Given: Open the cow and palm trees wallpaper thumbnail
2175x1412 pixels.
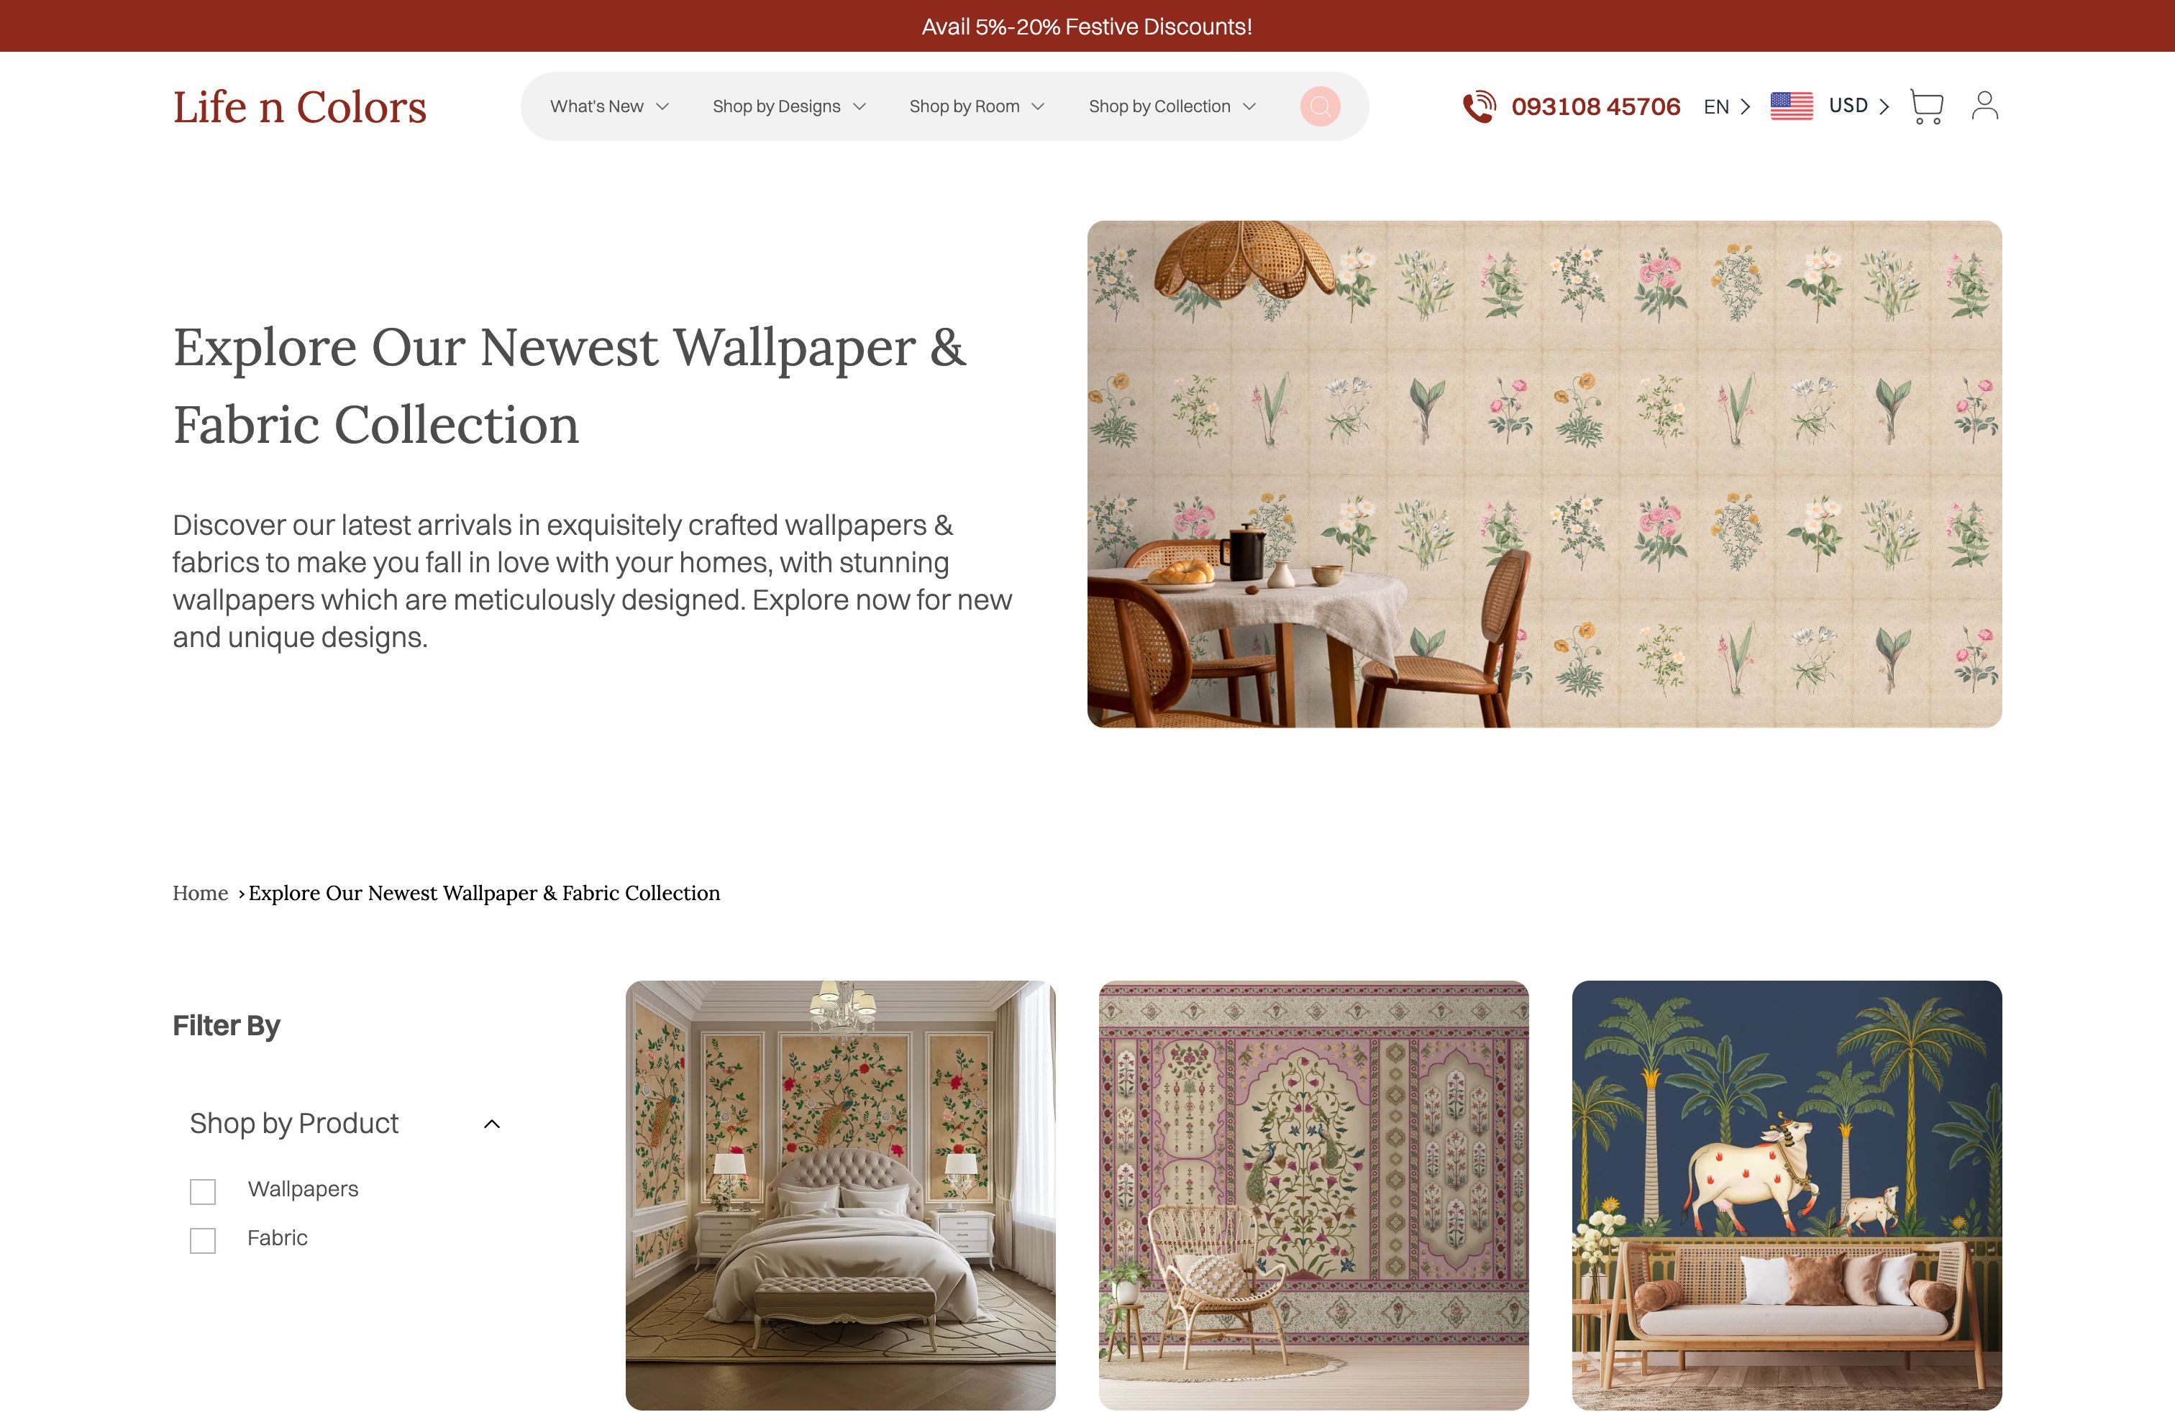Looking at the screenshot, I should click(x=1787, y=1195).
